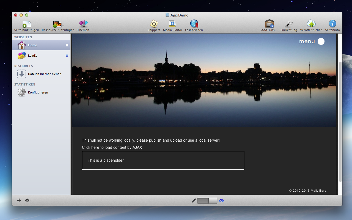This screenshot has height=220, width=352.
Task: Click the RESOURCES section header
Action: [x=24, y=66]
